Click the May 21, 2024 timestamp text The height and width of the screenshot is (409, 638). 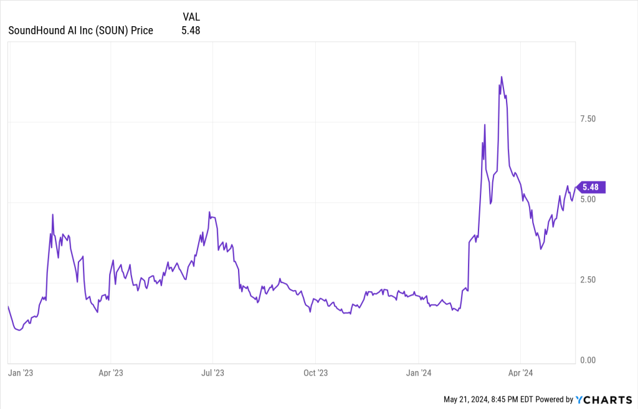(x=488, y=399)
